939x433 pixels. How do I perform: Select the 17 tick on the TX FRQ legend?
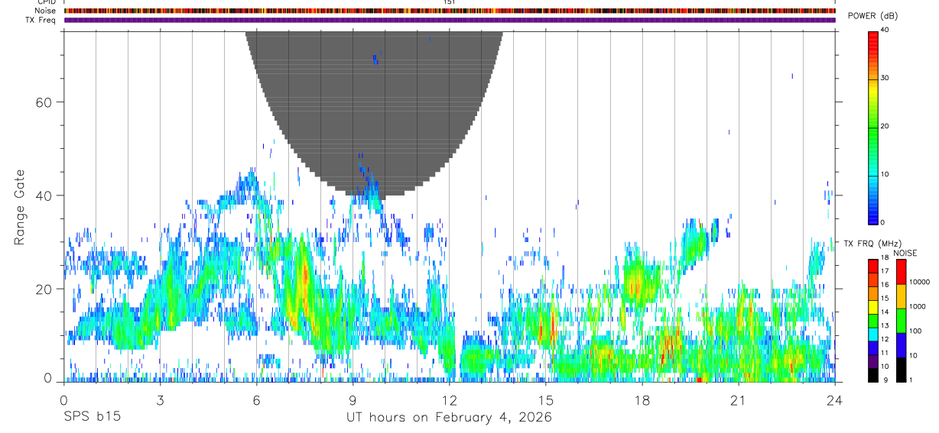(x=885, y=271)
